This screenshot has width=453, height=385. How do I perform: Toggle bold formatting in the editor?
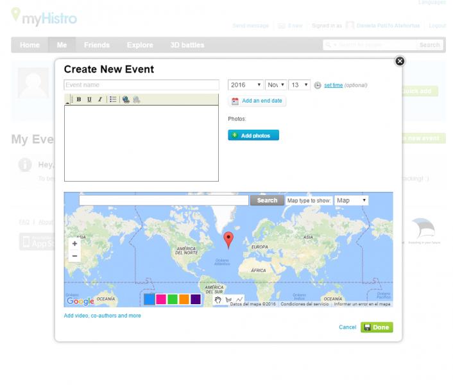coord(78,99)
